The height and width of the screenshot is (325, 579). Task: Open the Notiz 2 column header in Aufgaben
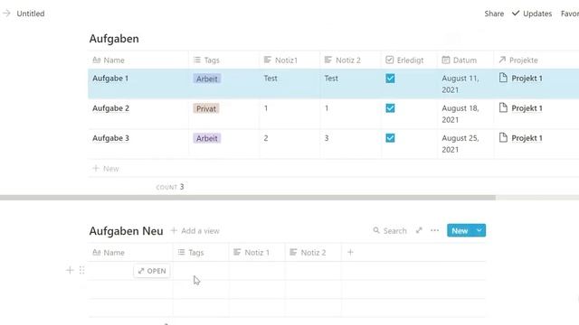coord(350,60)
